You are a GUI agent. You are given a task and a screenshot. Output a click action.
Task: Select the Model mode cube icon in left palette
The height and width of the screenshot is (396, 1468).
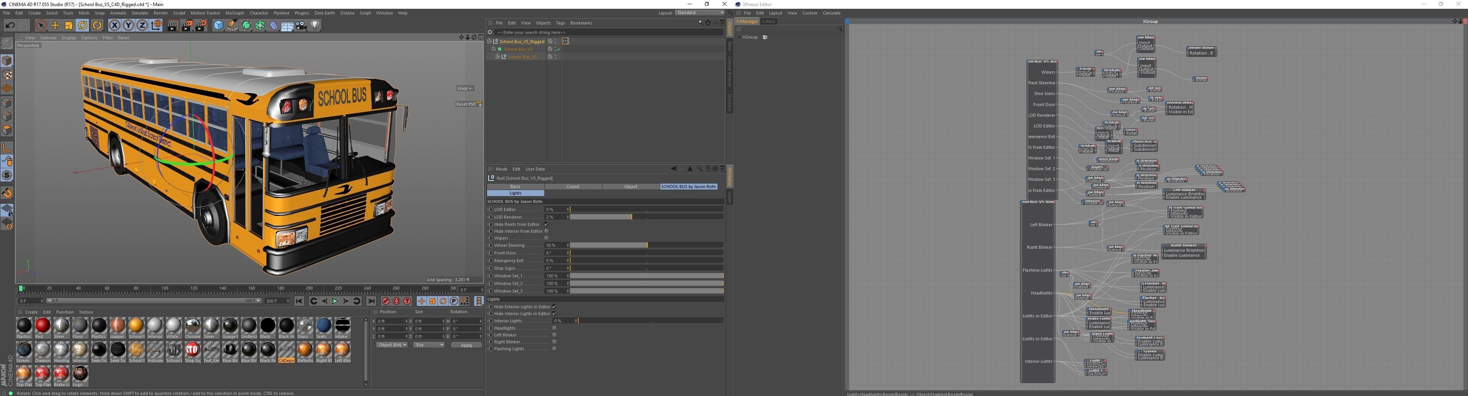click(x=7, y=61)
